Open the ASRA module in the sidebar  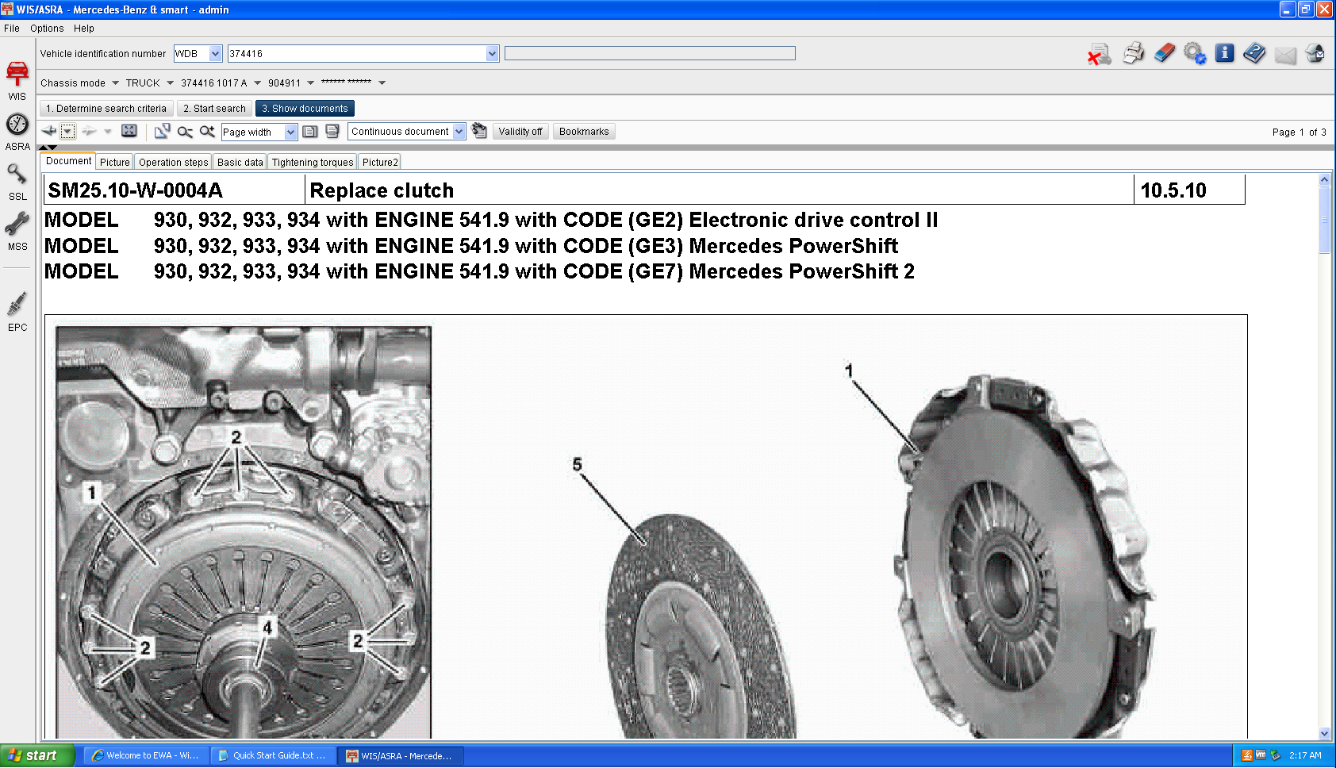coord(17,132)
